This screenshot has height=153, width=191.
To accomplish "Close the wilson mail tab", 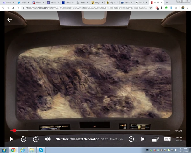I will click(x=14, y=3).
